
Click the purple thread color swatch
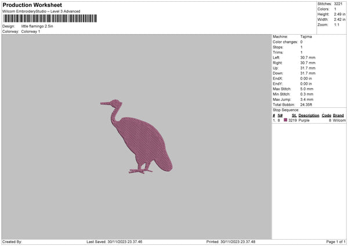[285, 120]
